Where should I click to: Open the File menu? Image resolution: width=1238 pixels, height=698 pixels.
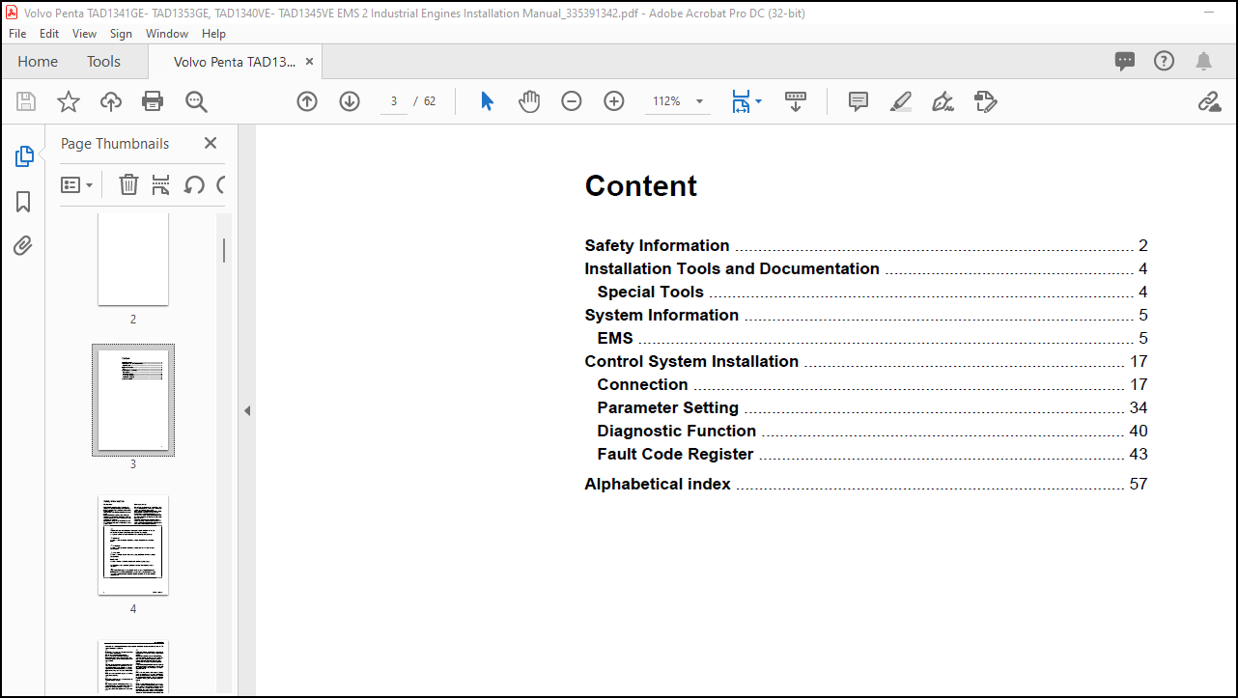click(17, 33)
